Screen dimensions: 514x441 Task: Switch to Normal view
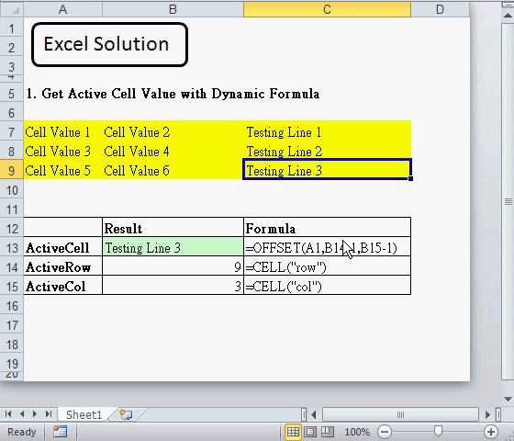pyautogui.click(x=293, y=432)
